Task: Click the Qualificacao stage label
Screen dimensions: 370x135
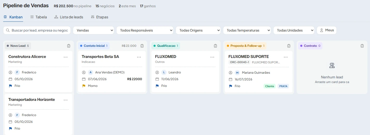Action: coord(166,46)
